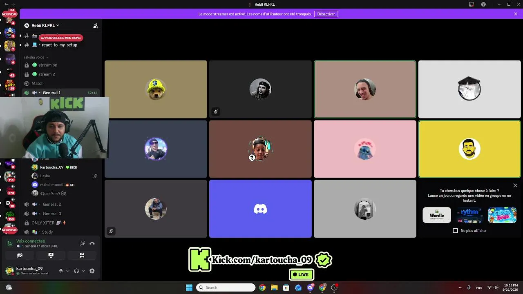Image resolution: width=523 pixels, height=294 pixels.
Task: Open server icon with 114 badge
Action: (10, 176)
